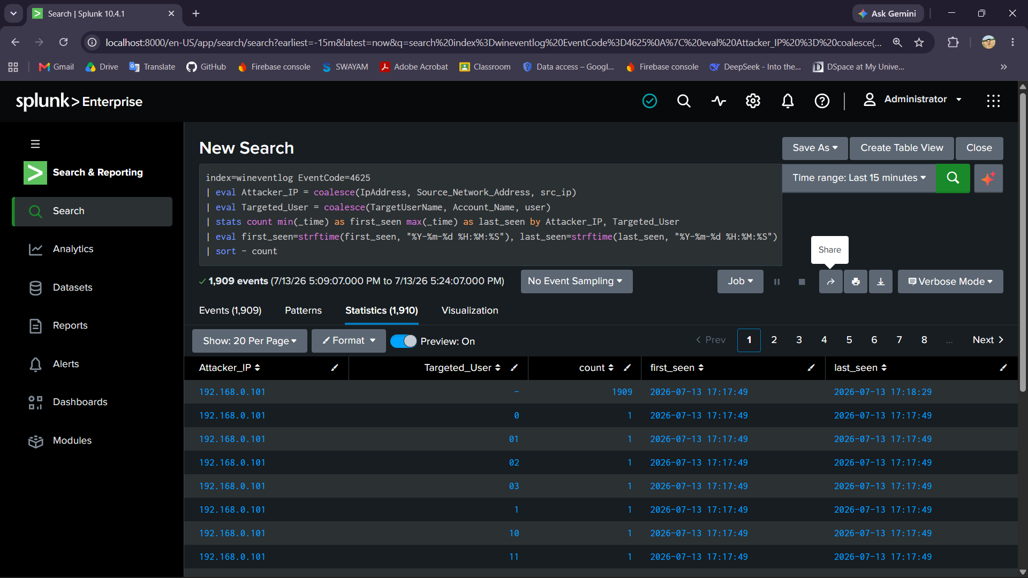Open the Administrator user menu
The image size is (1028, 578).
click(913, 100)
